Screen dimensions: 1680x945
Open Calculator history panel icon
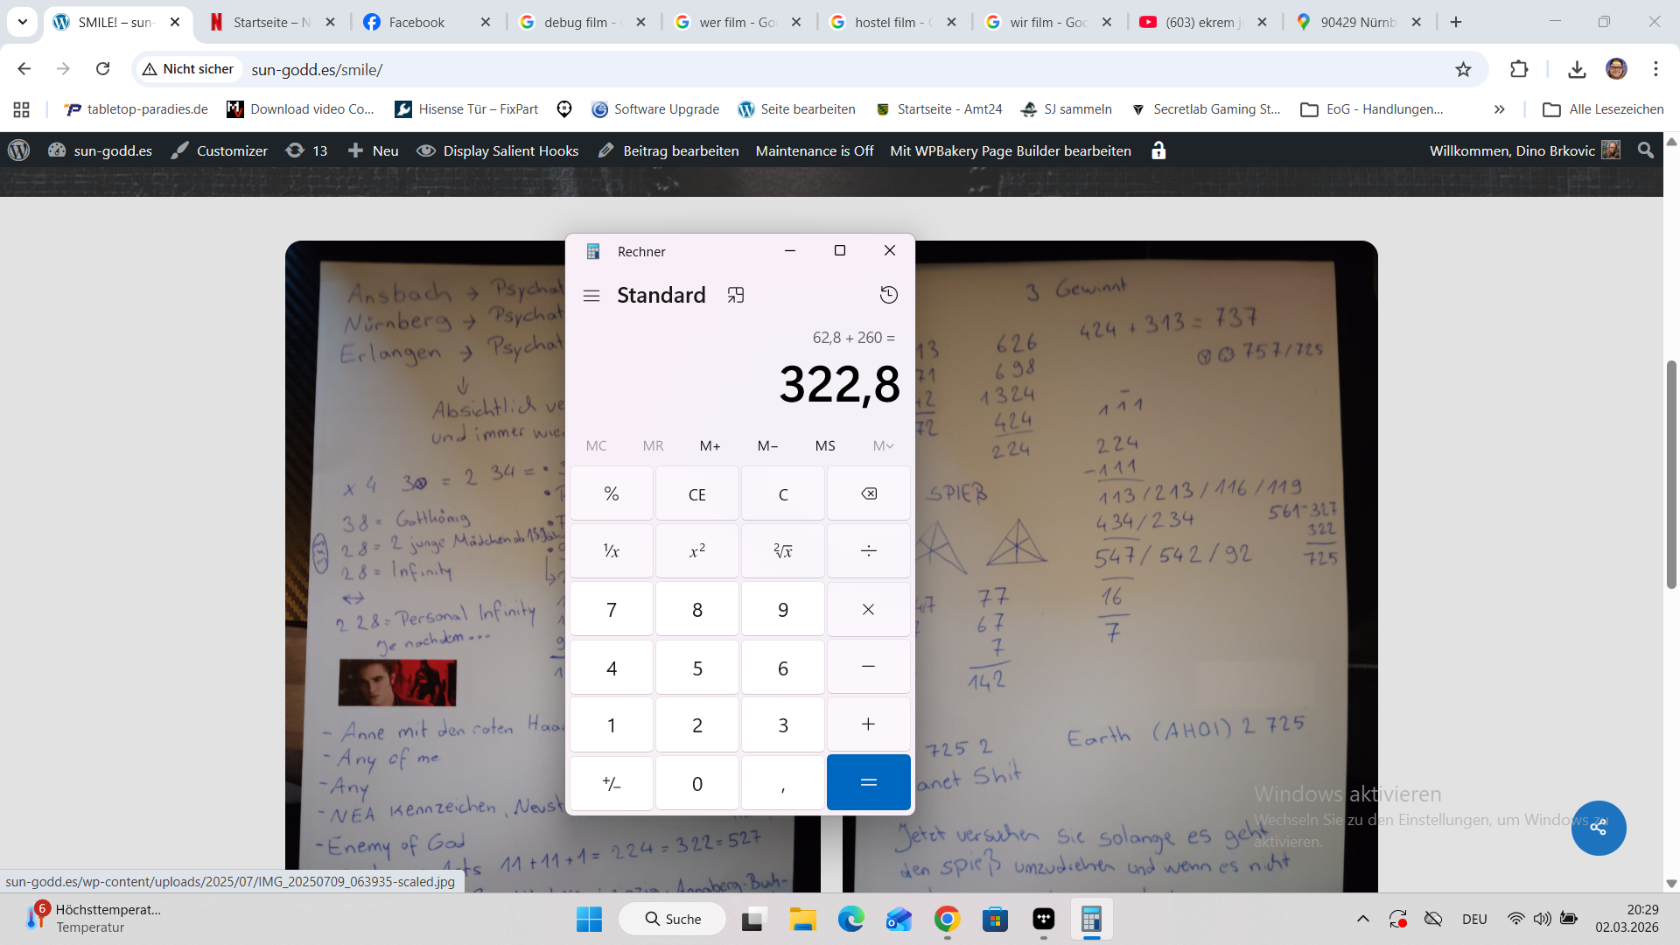(x=889, y=295)
